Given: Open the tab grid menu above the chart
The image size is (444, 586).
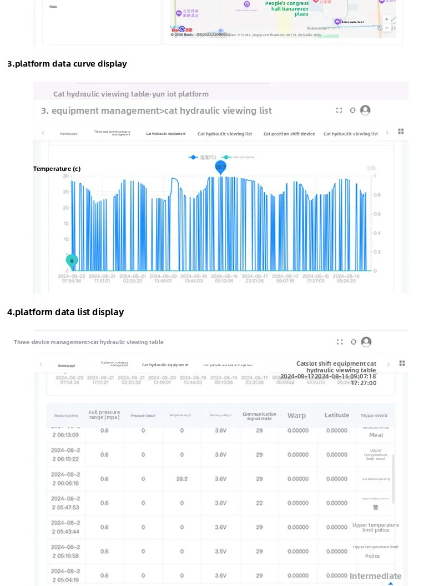Looking at the screenshot, I should pos(401,131).
